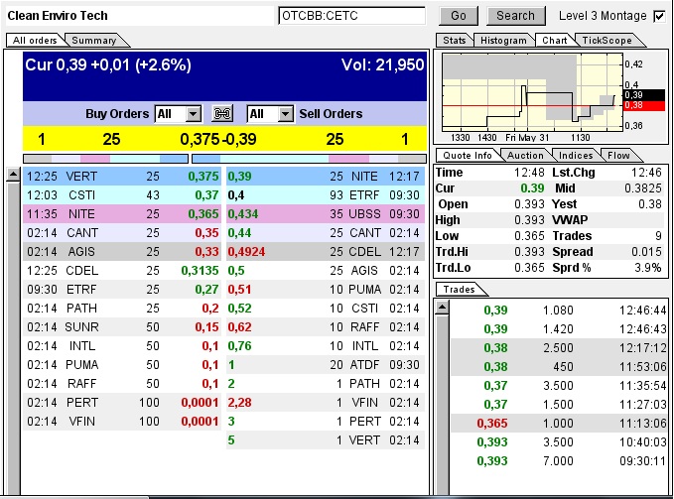Select the TickScope tab
The image size is (674, 499).
[605, 41]
